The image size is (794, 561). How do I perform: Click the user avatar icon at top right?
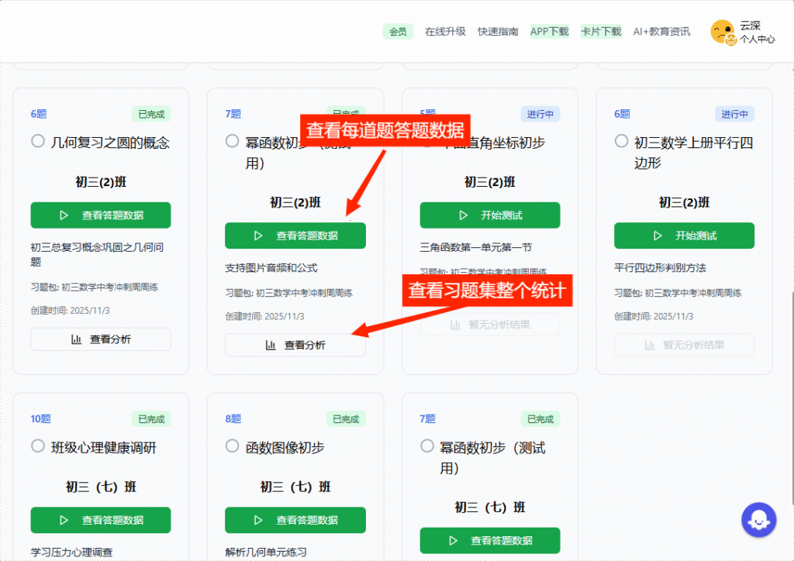tap(722, 31)
